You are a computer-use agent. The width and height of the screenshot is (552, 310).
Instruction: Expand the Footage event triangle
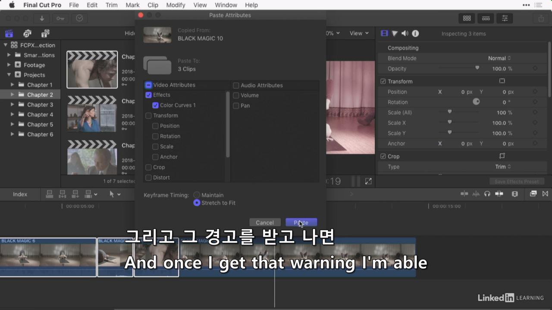(x=9, y=65)
